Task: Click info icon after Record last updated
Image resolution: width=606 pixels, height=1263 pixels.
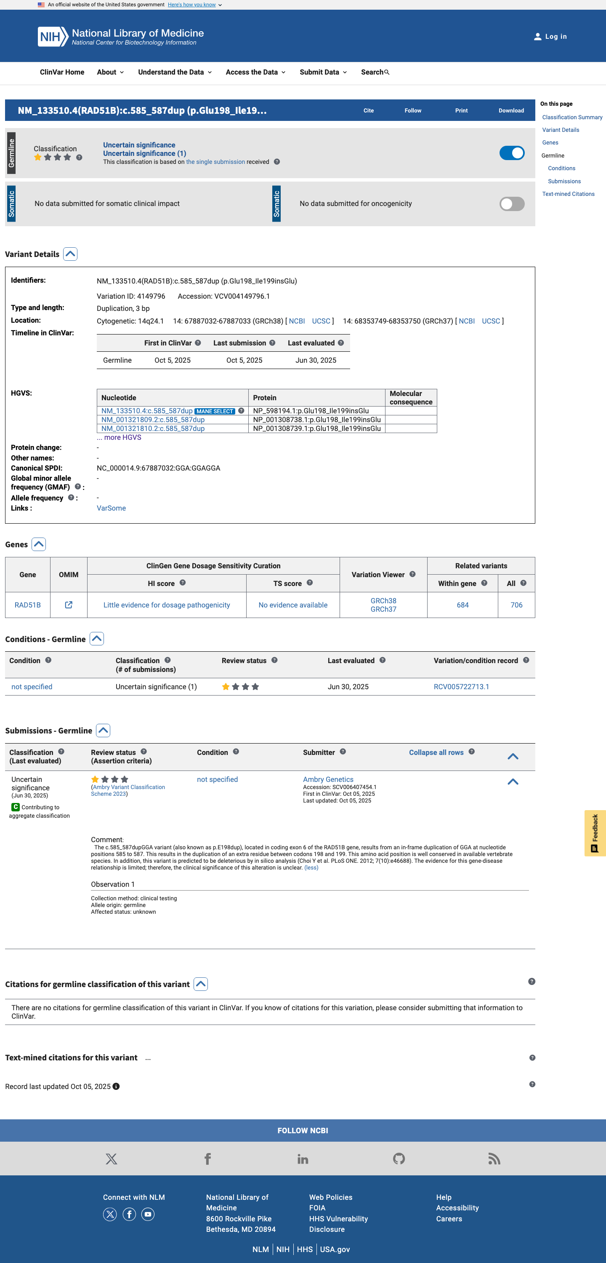Action: (x=116, y=1086)
